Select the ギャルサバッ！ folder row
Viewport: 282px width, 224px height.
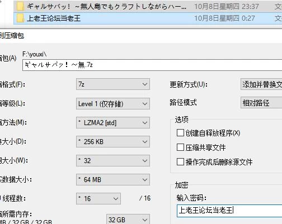click(148, 6)
